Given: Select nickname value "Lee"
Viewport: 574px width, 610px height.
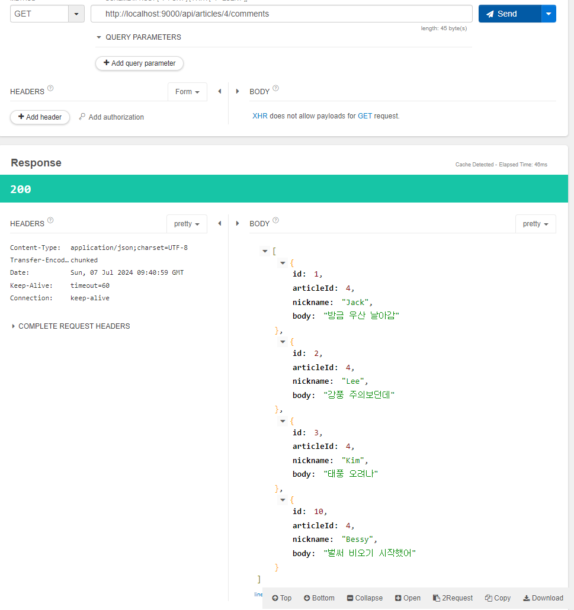Looking at the screenshot, I should point(353,381).
